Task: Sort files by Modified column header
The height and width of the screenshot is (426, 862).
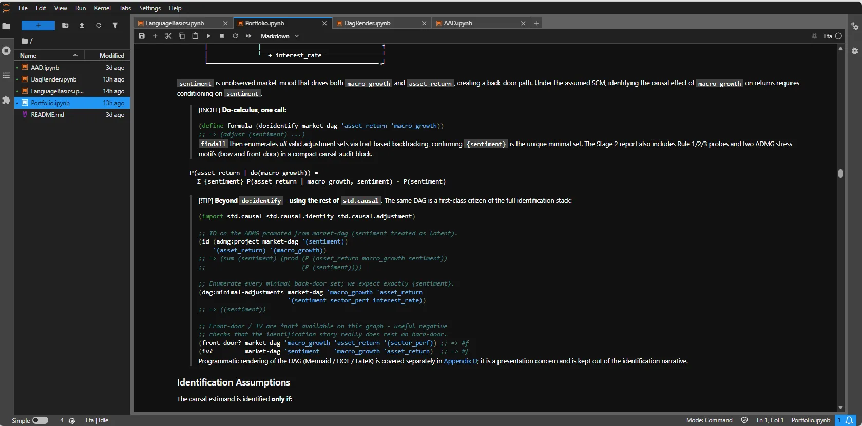Action: (107, 55)
